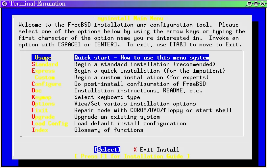
Task: Choose the Fixit repair mode entry
Action: (40, 110)
